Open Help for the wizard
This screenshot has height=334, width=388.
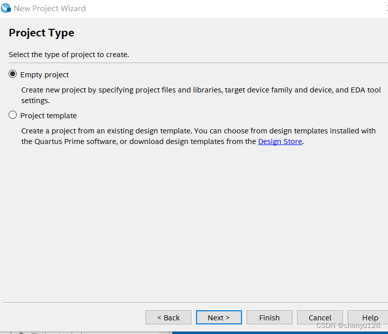369,317
